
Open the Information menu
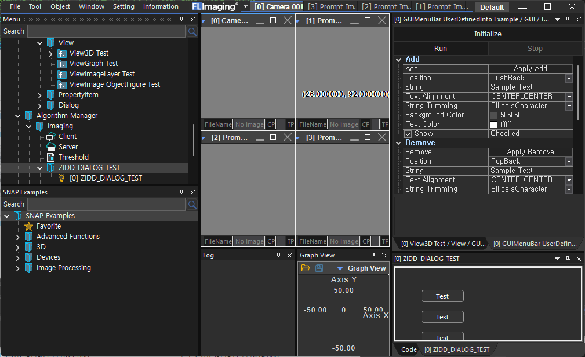point(161,6)
